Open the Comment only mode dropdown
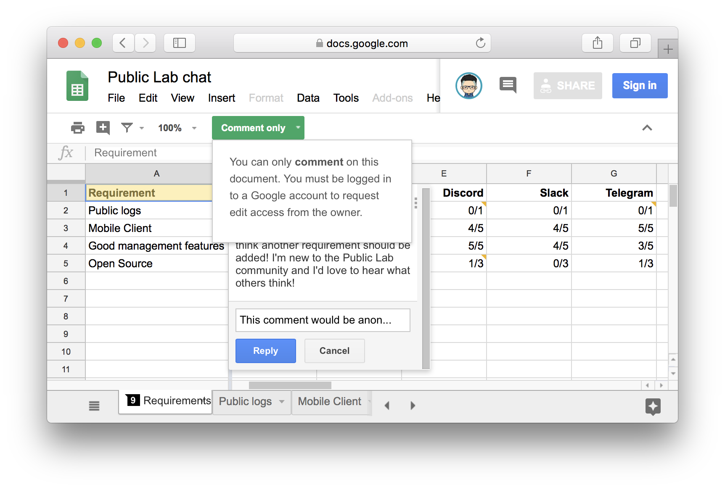Viewport: 725px width, 490px height. [258, 128]
